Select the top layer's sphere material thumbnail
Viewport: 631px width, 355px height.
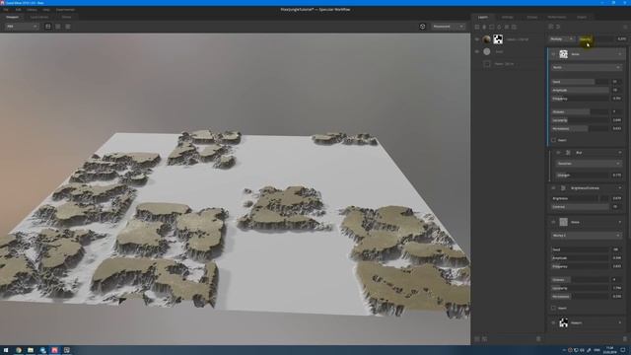click(486, 39)
